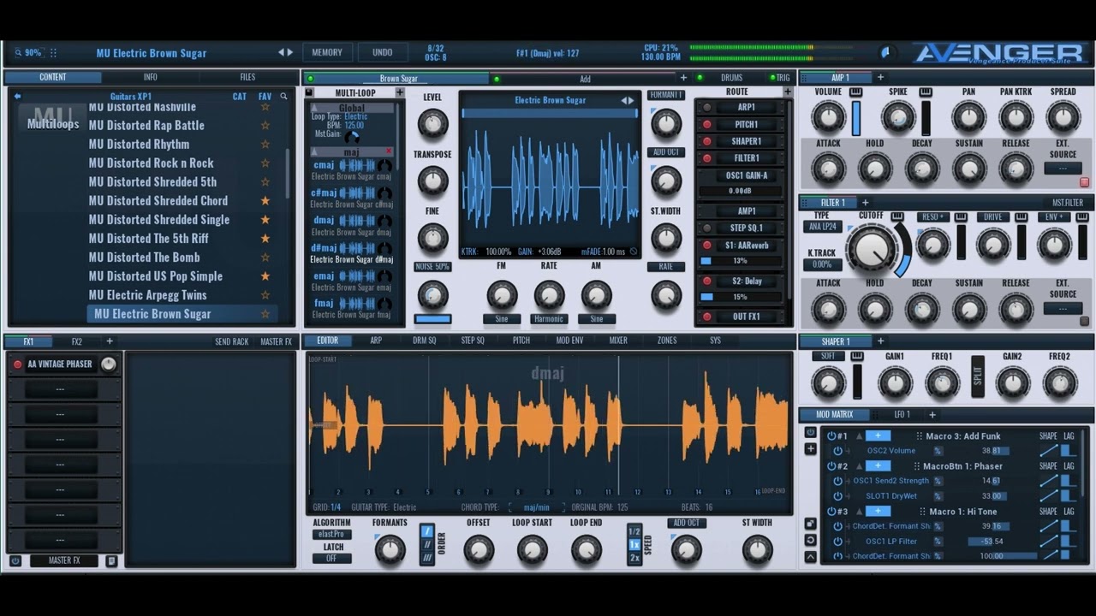Open the MIXER tab
Image resolution: width=1096 pixels, height=616 pixels.
(618, 341)
